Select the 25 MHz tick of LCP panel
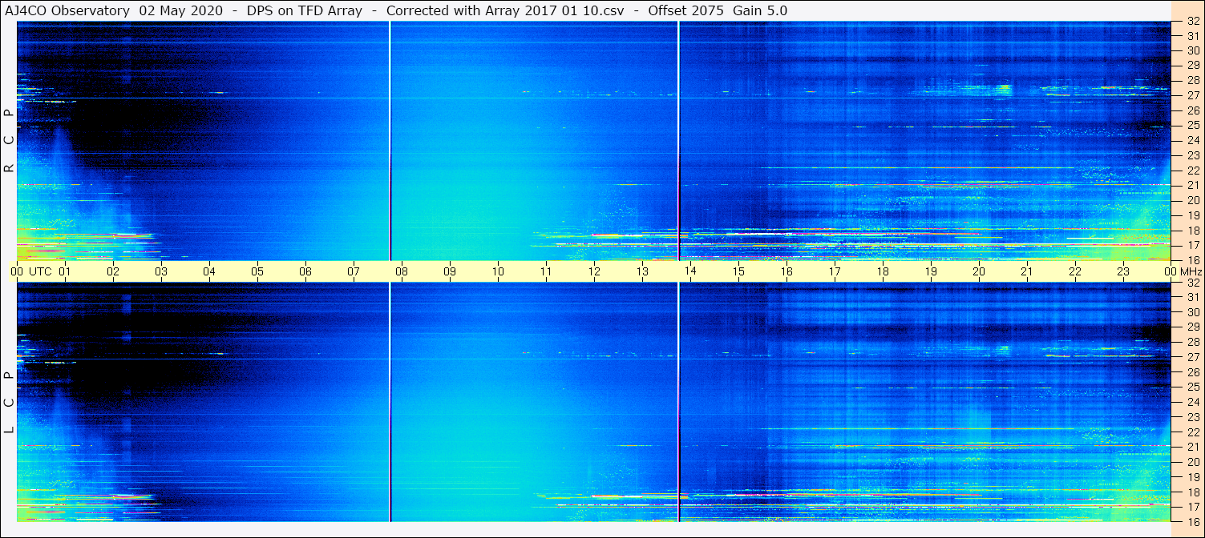Viewport: 1205px width, 538px height. tap(1192, 387)
